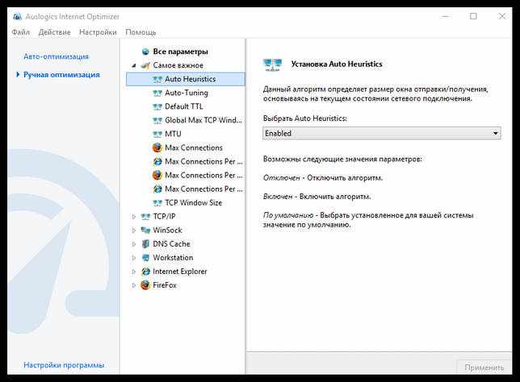Click the Применить button
Image resolution: width=520 pixels, height=382 pixels.
[484, 367]
